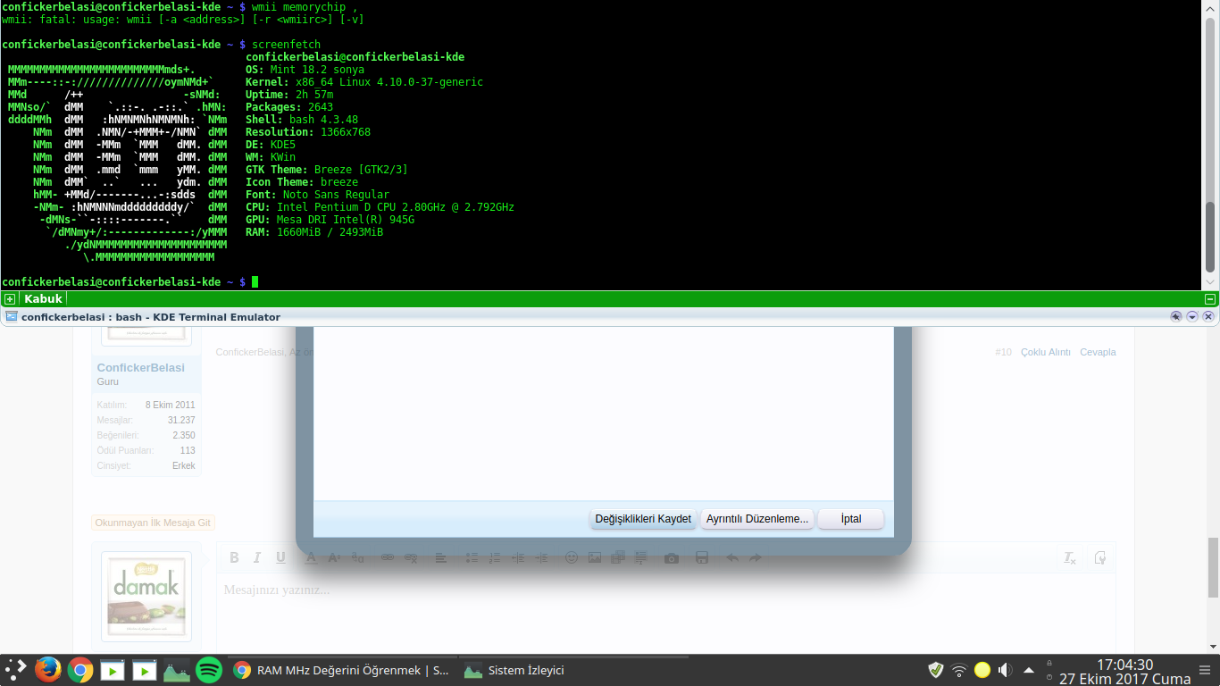Toggle BB code source mode in reply editor
1220x686 pixels.
point(1100,557)
